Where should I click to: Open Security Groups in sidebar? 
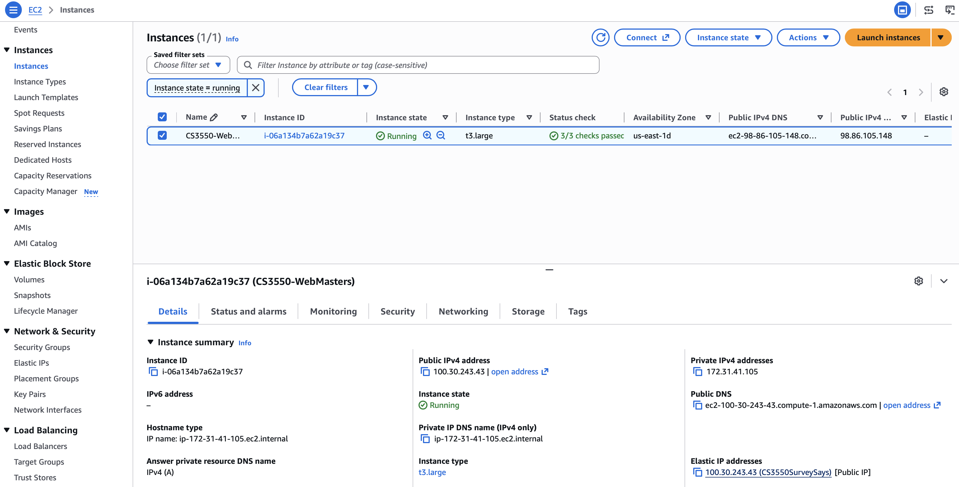click(x=42, y=347)
